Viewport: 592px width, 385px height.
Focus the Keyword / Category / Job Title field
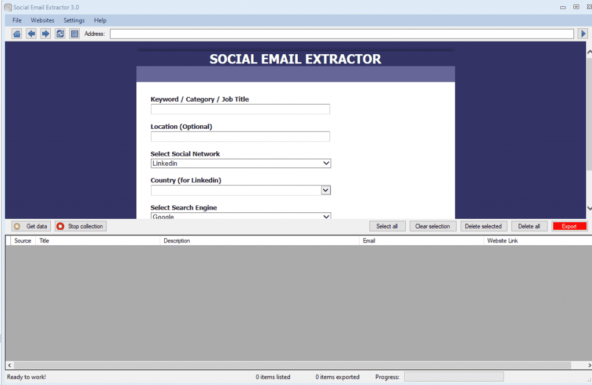point(240,109)
